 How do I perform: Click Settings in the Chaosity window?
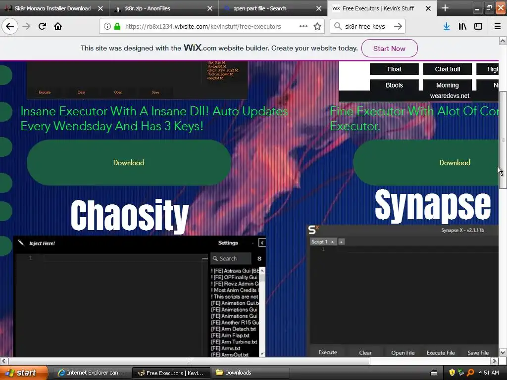pos(228,243)
